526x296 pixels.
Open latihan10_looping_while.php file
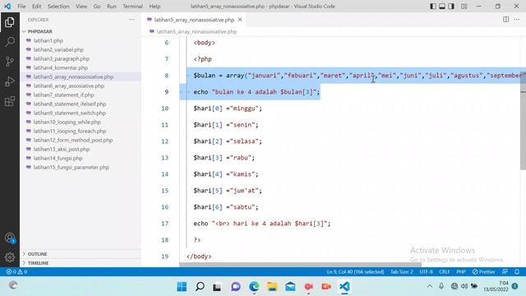pyautogui.click(x=67, y=123)
